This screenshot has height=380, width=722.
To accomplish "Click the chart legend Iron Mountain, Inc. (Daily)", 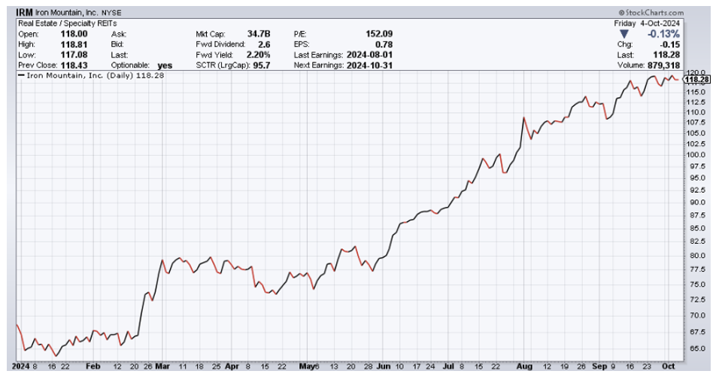I will [80, 75].
